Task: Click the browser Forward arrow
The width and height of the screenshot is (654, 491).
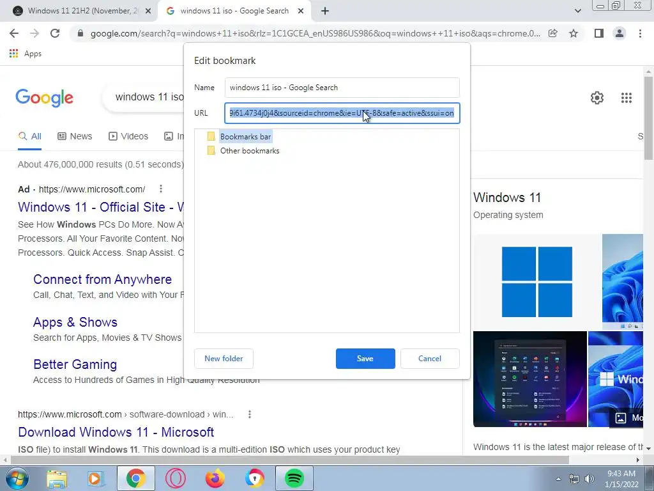Action: pos(34,33)
